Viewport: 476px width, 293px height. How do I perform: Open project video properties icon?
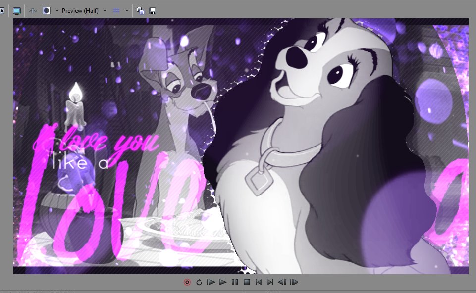click(x=2, y=11)
